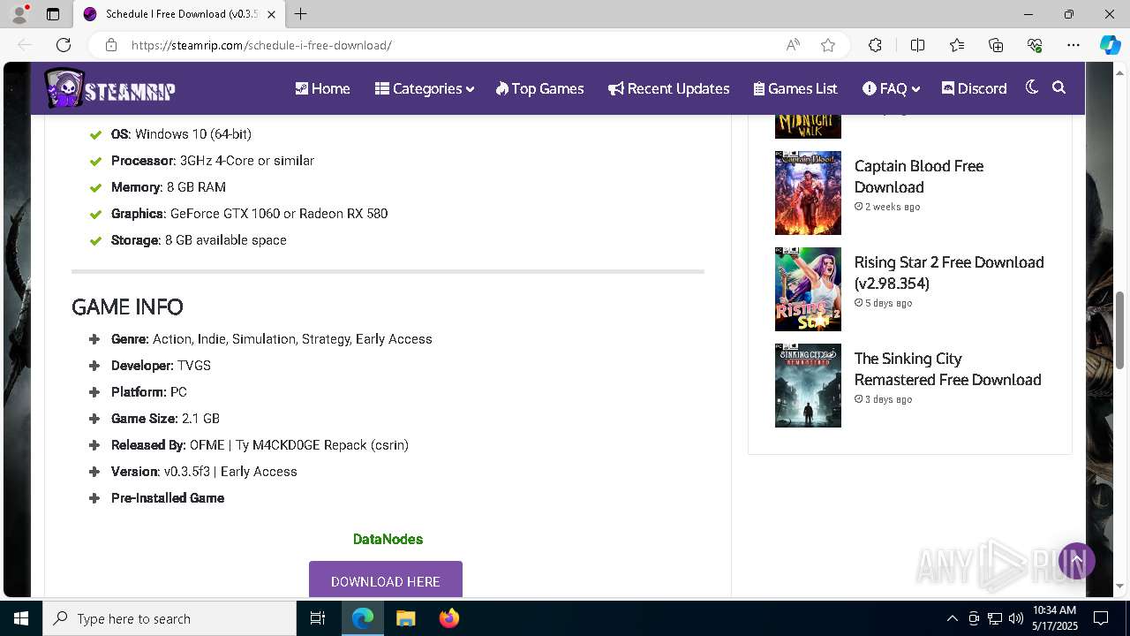Open Task View on taskbar
The image size is (1130, 636).
coord(318,618)
